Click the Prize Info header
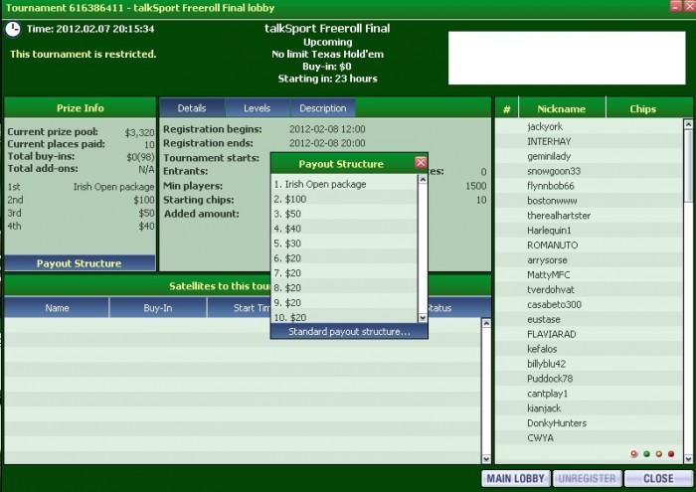The height and width of the screenshot is (492, 696). (x=81, y=108)
